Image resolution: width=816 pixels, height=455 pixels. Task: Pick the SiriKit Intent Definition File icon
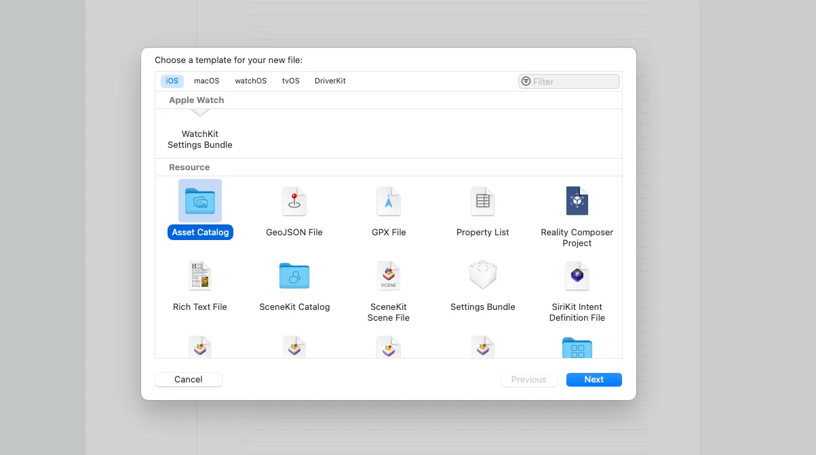coord(577,276)
